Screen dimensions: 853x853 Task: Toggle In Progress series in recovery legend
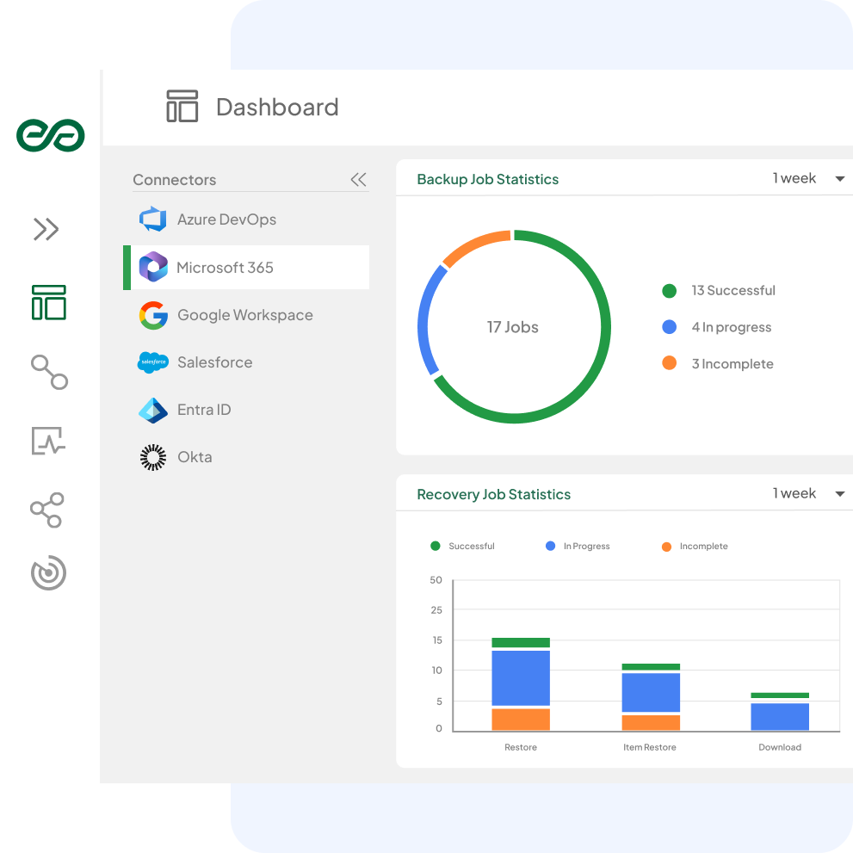(x=578, y=547)
